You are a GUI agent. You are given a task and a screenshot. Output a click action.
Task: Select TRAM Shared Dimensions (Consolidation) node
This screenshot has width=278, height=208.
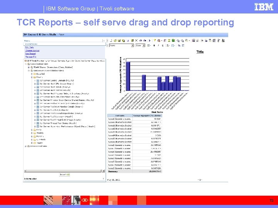pyautogui.click(x=53, y=67)
